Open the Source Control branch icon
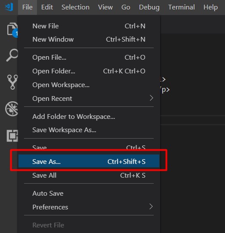Image resolution: width=225 pixels, height=233 pixels. tap(12, 82)
